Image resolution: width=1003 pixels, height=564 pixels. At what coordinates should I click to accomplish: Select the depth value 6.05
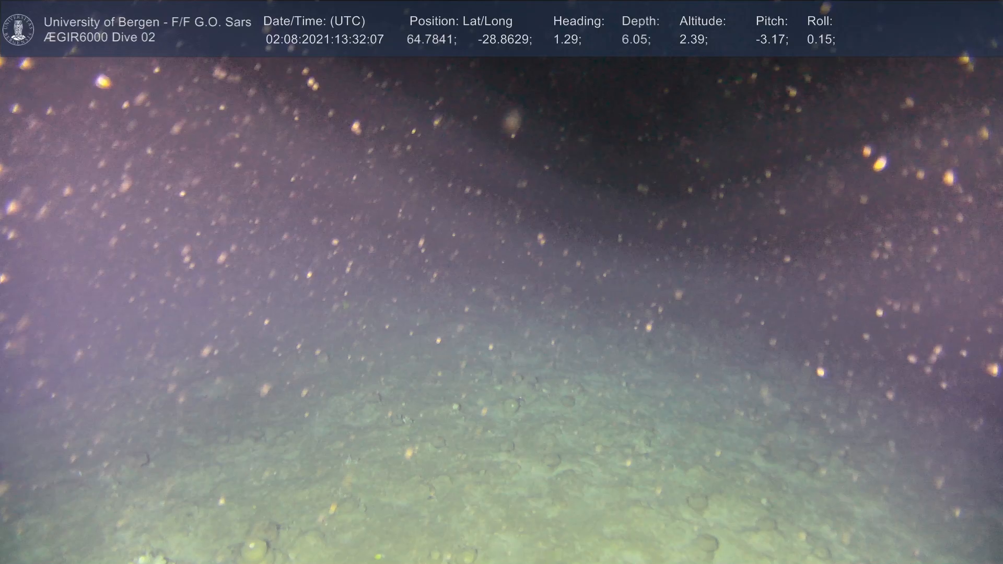pos(635,40)
